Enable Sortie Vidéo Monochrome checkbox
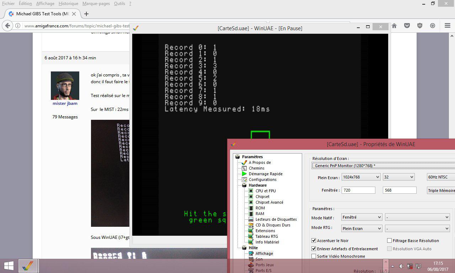455x273 pixels. (x=314, y=256)
